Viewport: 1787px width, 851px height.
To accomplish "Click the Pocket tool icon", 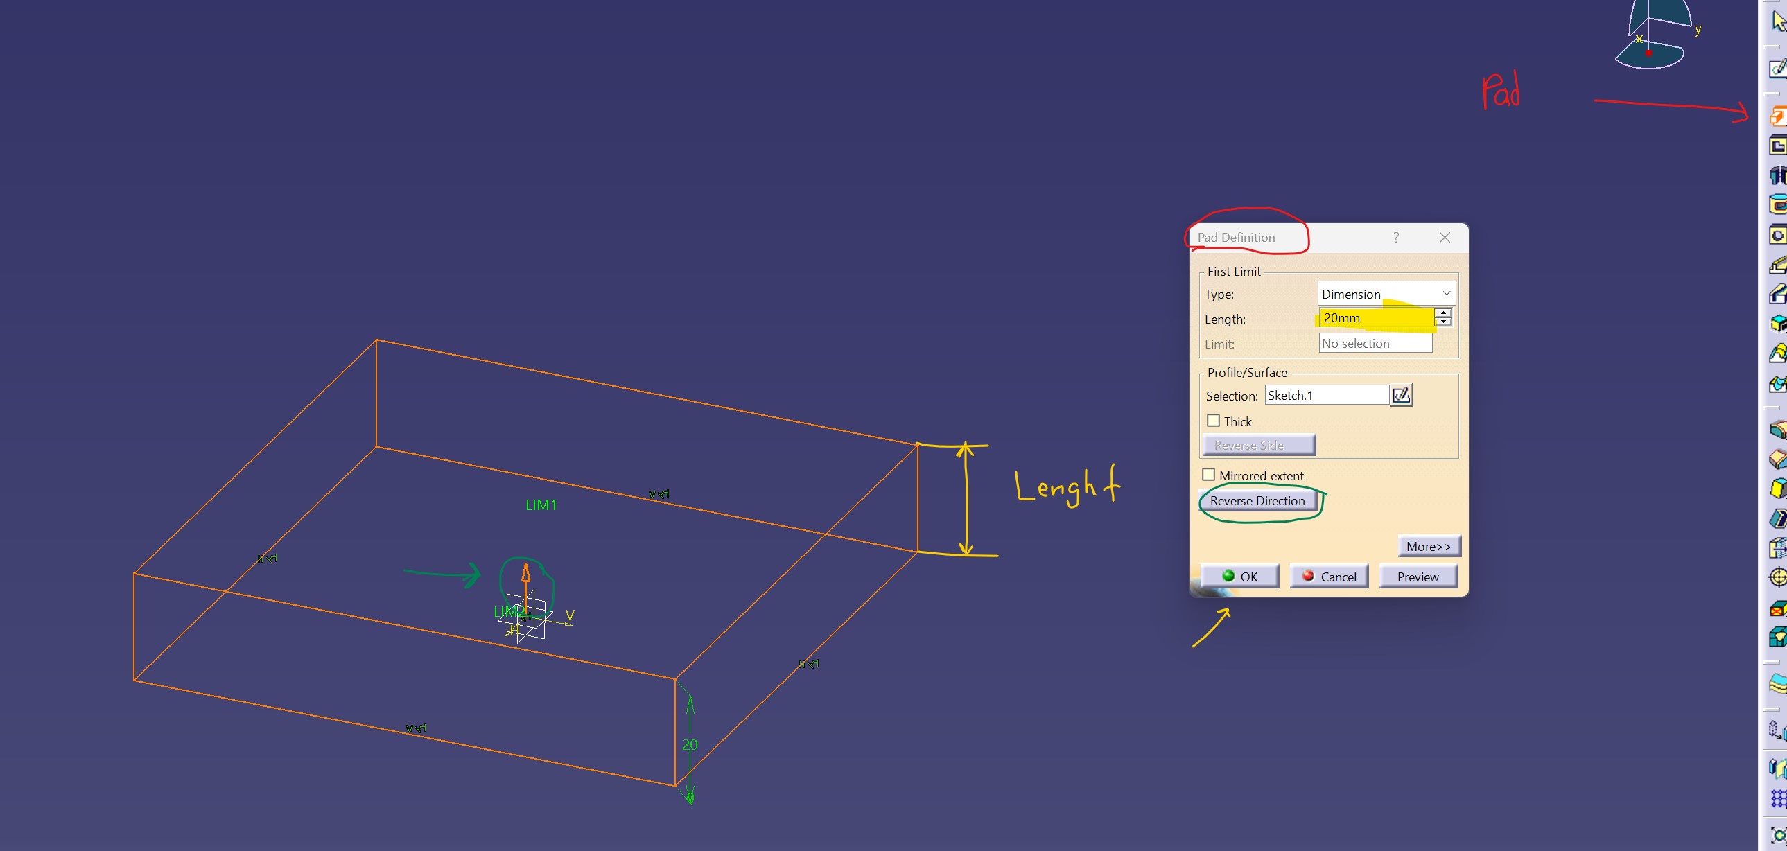I will [x=1778, y=146].
